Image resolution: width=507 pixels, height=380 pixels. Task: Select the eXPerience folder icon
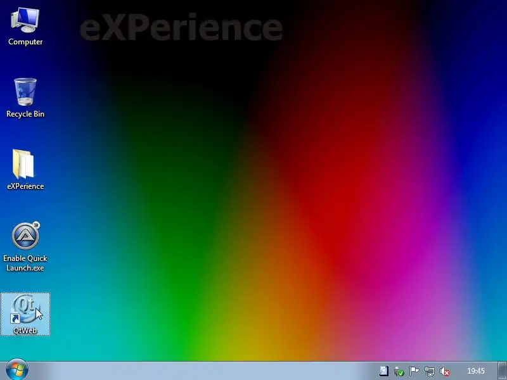pos(25,169)
